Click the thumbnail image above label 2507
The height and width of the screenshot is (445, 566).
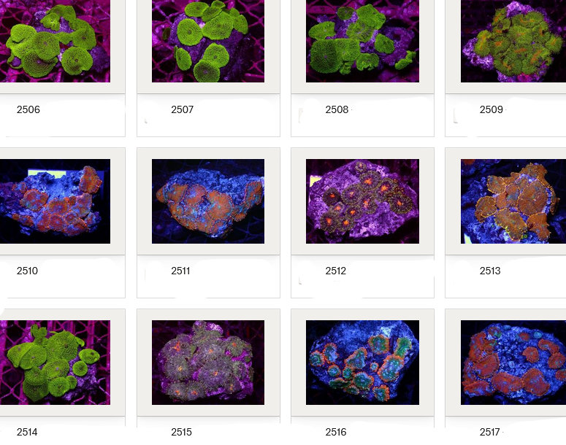tap(208, 40)
